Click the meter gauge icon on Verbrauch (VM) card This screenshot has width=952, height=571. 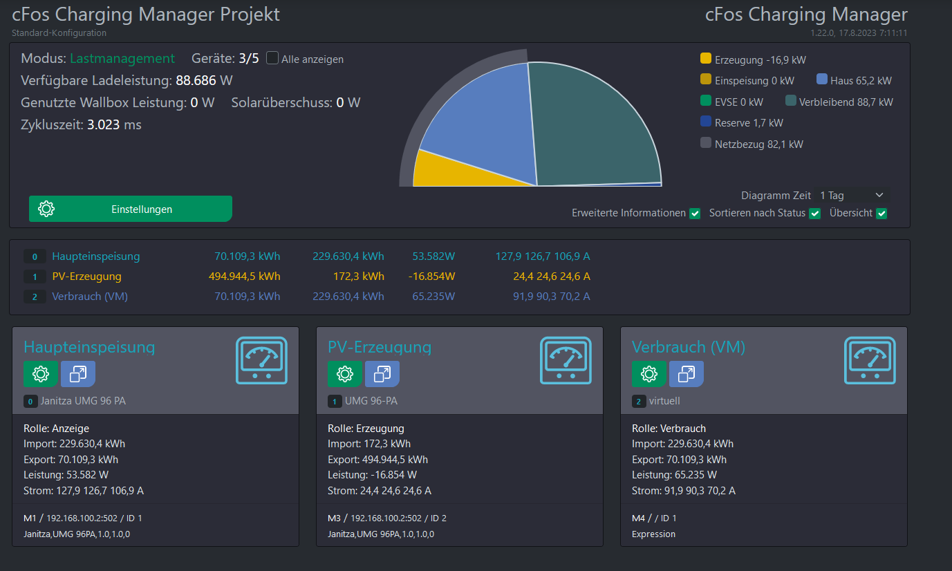coord(870,360)
